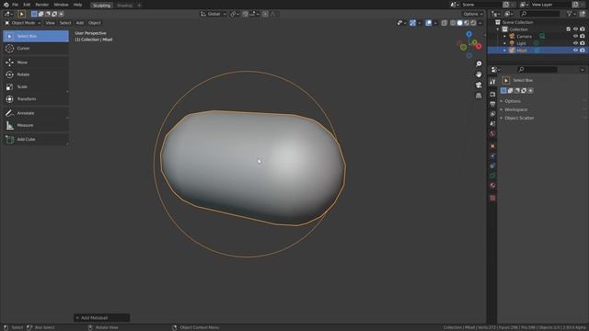The height and width of the screenshot is (331, 589).
Task: Toggle X-ray mode in viewport header
Action: 444,23
